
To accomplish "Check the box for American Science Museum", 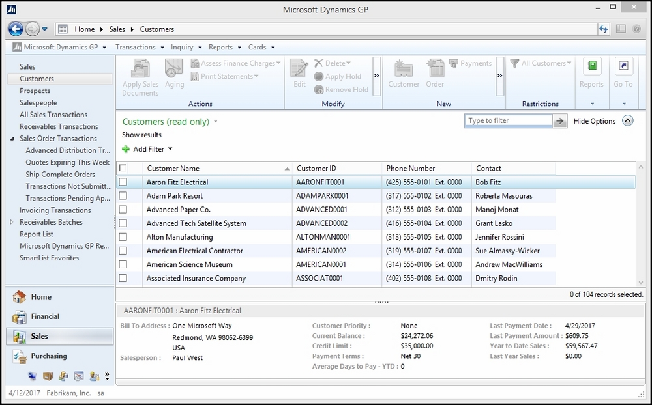I will [123, 264].
